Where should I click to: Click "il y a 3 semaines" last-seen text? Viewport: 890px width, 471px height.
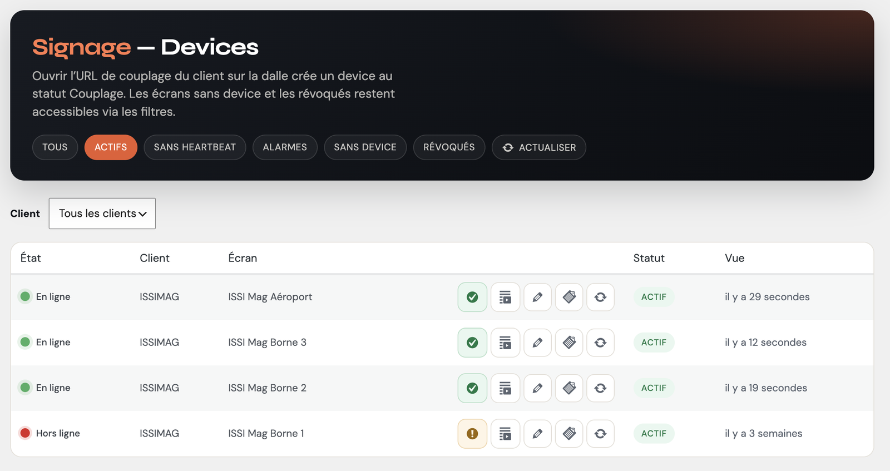[x=764, y=434]
